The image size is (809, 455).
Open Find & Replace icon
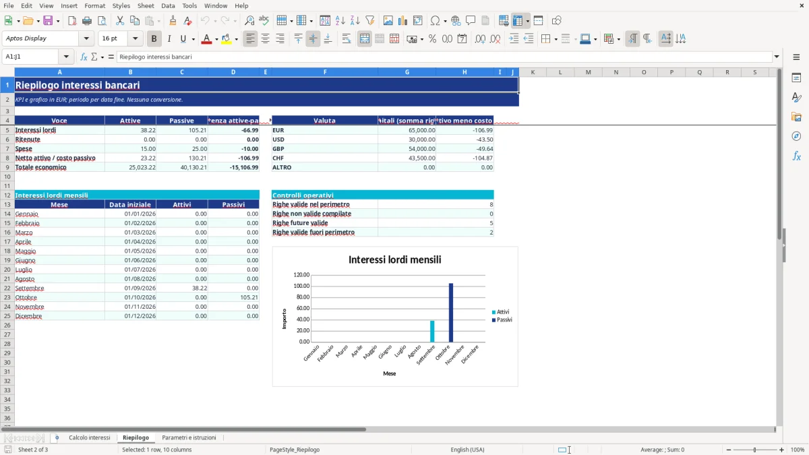(x=249, y=21)
